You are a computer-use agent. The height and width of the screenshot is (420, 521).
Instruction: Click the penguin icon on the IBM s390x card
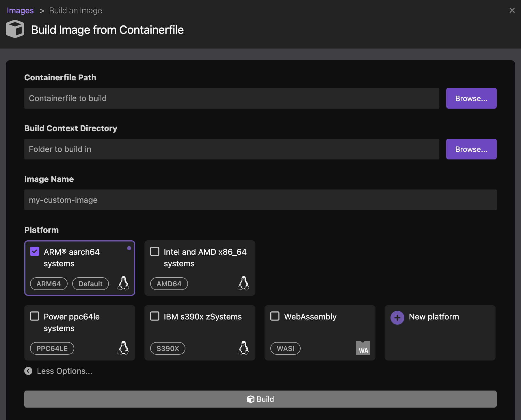tap(243, 348)
